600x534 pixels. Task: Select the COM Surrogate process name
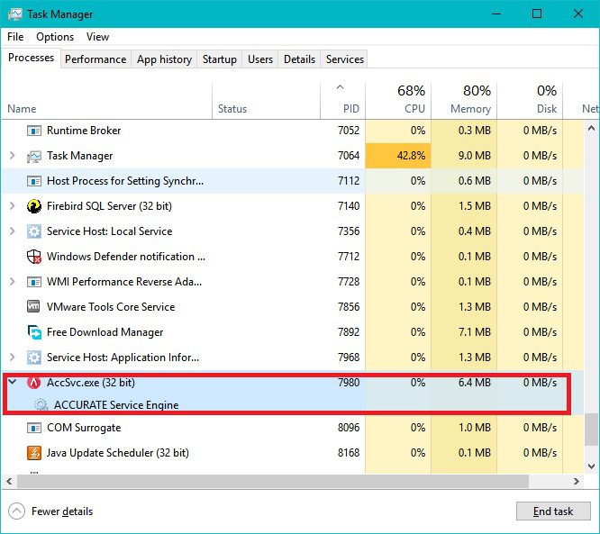click(x=84, y=428)
